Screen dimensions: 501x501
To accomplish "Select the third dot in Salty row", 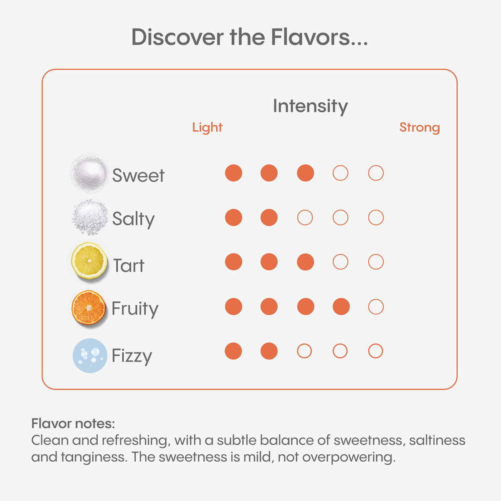I will (x=305, y=218).
